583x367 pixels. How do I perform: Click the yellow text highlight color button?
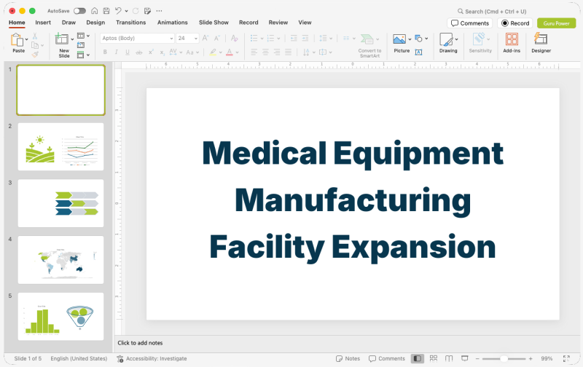[x=213, y=52]
